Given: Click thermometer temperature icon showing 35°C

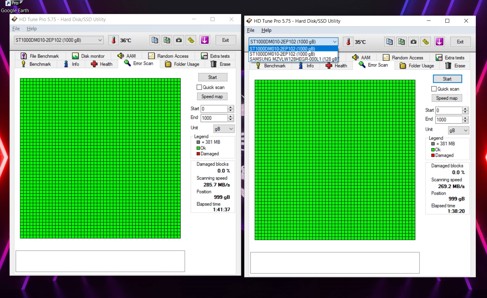Looking at the screenshot, I should [348, 42].
